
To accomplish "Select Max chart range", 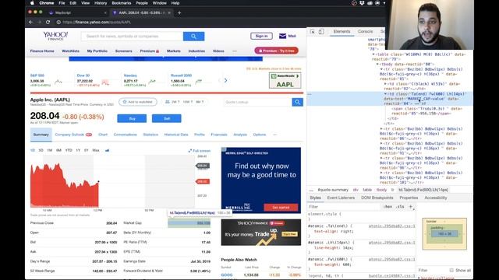I will [x=96, y=150].
